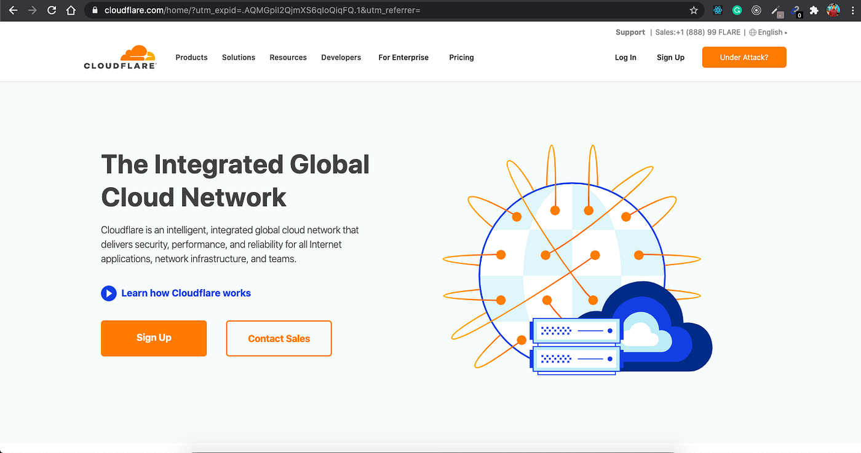The image size is (861, 453).
Task: Reload the current page
Action: (52, 10)
